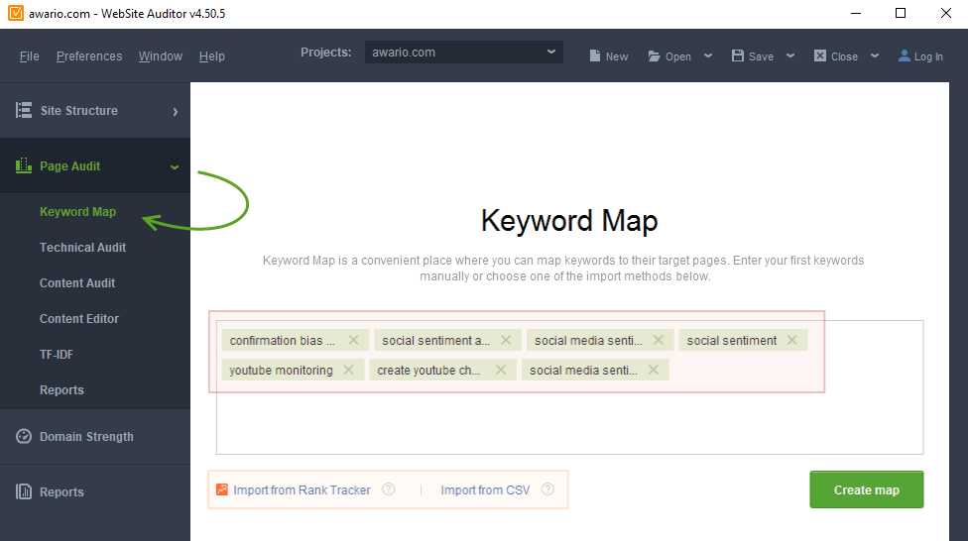This screenshot has height=541, width=968.
Task: Click the Save floppy disk icon
Action: (737, 56)
